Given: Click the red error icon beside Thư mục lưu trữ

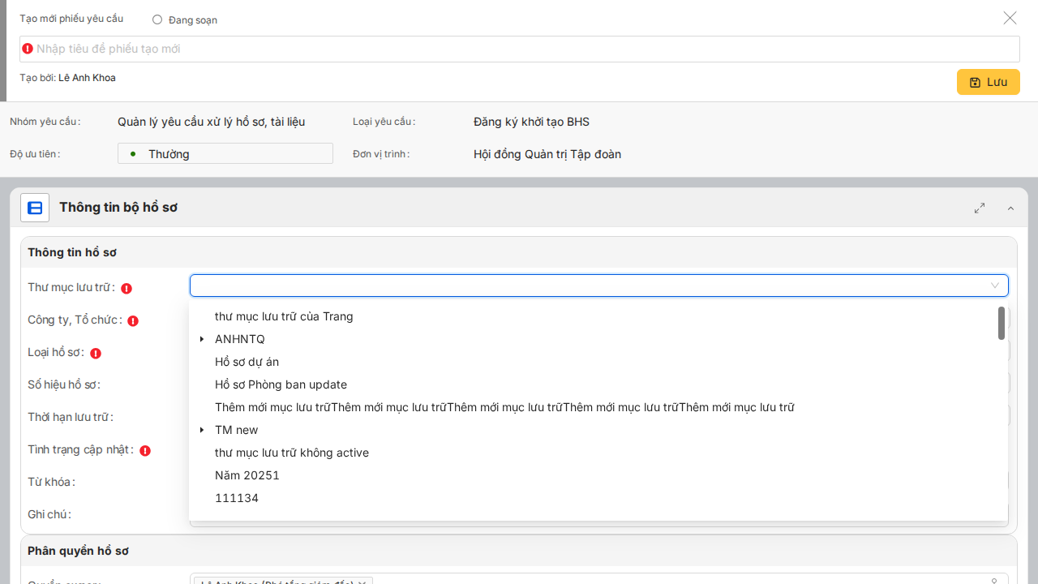Looking at the screenshot, I should click(x=127, y=288).
